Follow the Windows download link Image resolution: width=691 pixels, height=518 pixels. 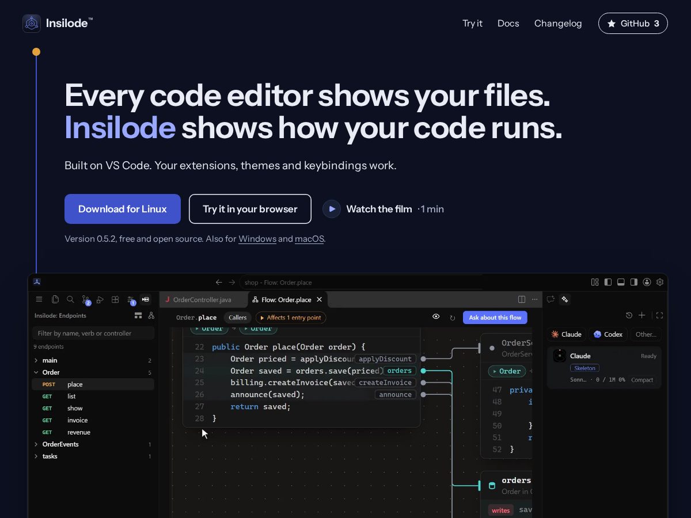257,239
